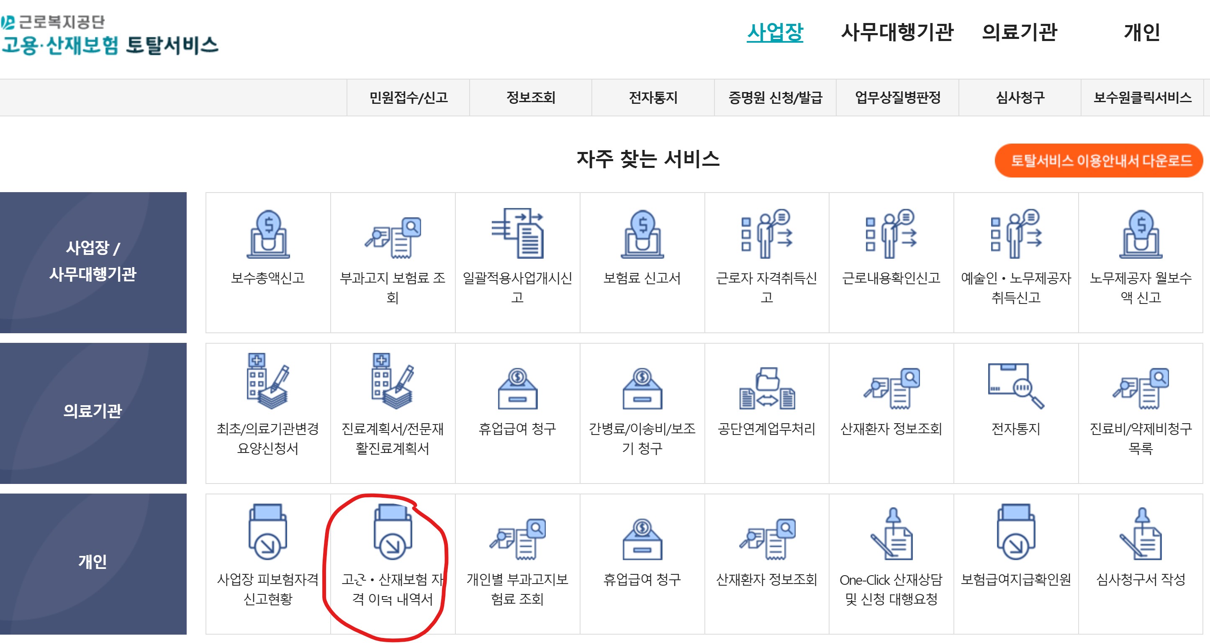Select the 예술인·노무제공자 취득신고 icon
The image size is (1210, 643).
pos(1016,234)
